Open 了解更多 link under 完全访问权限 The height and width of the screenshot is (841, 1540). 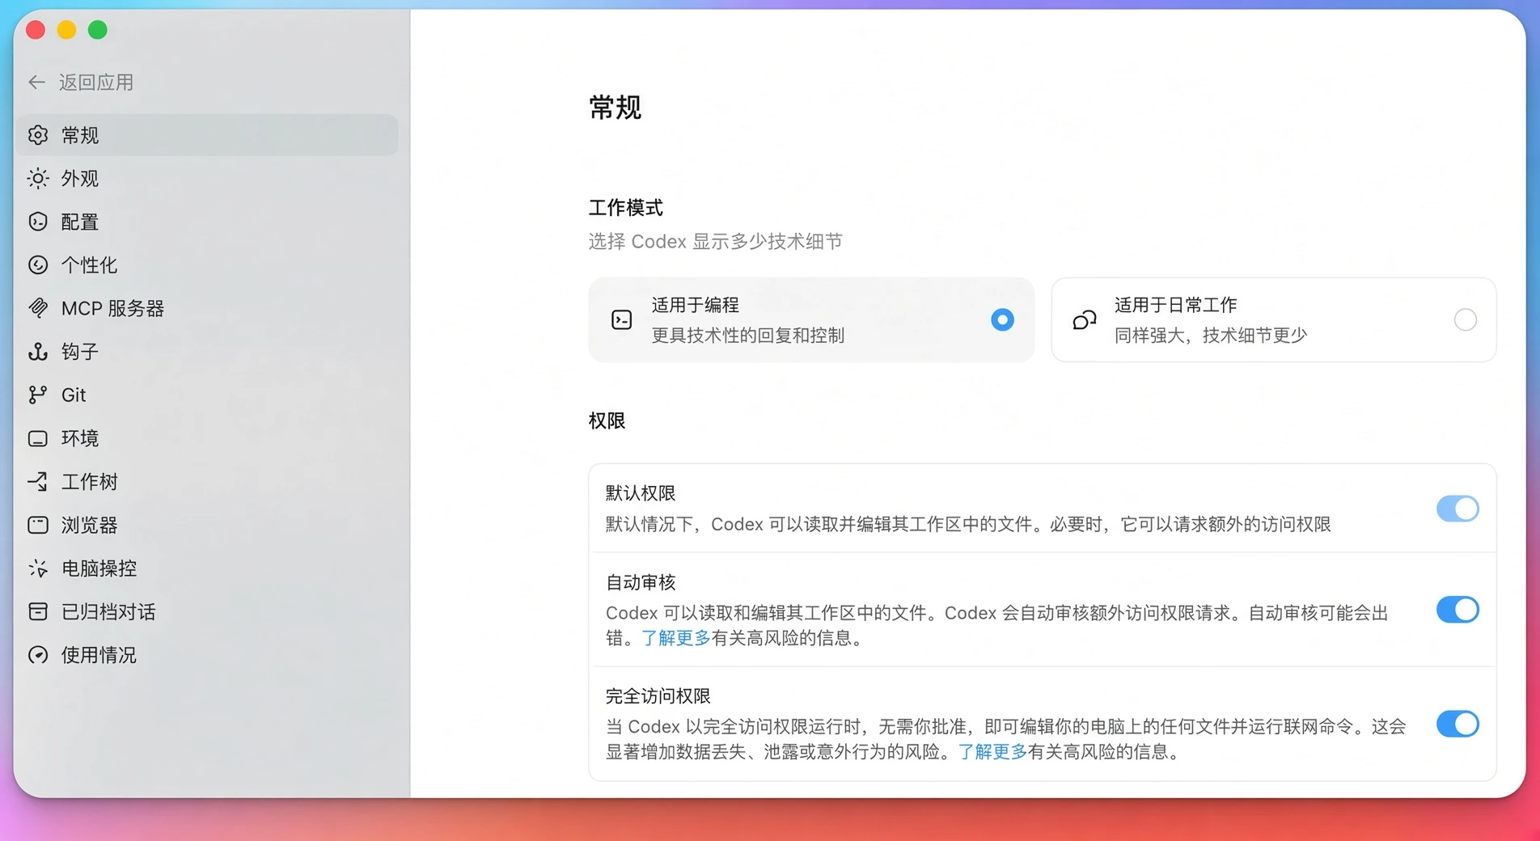(x=992, y=752)
